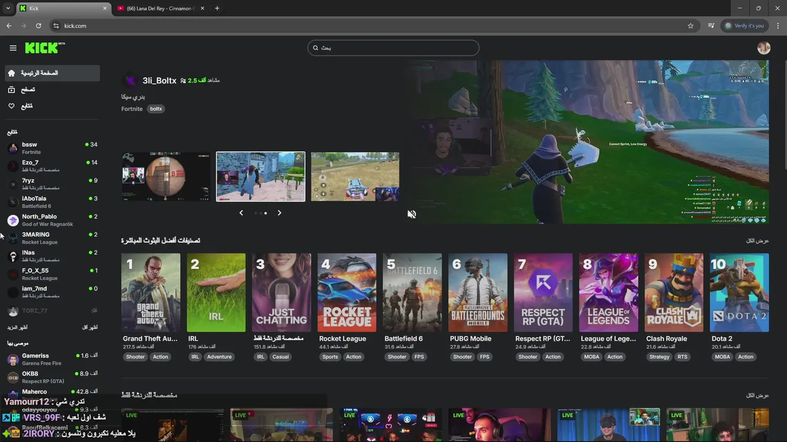
Task: Open OKB8 avatar in recommended list
Action: point(13,377)
